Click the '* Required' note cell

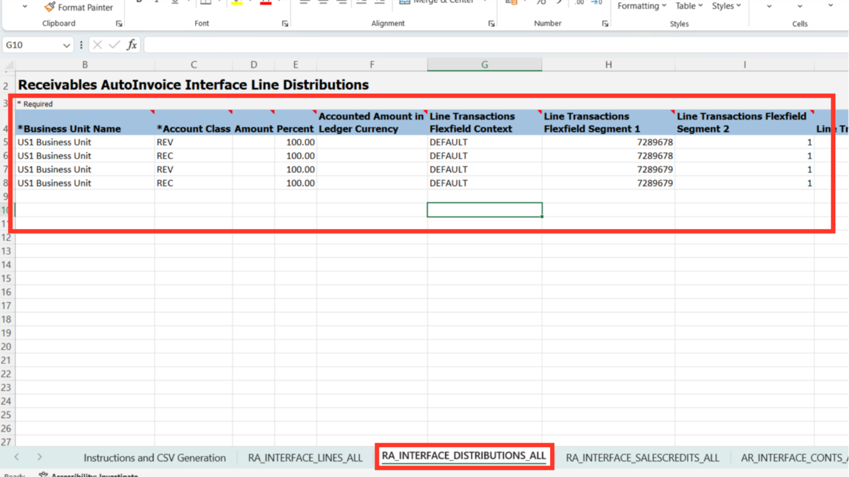pos(35,104)
